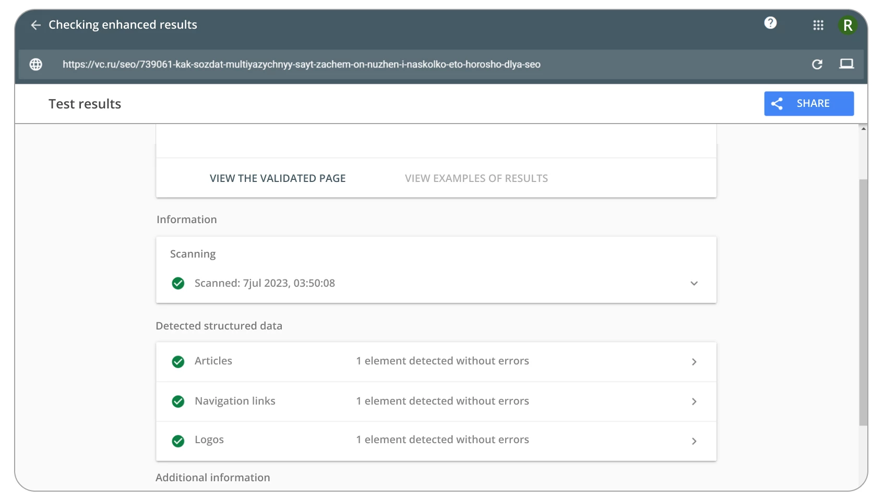Open Articles details arrow
Viewport: 883px width, 500px height.
tap(694, 362)
